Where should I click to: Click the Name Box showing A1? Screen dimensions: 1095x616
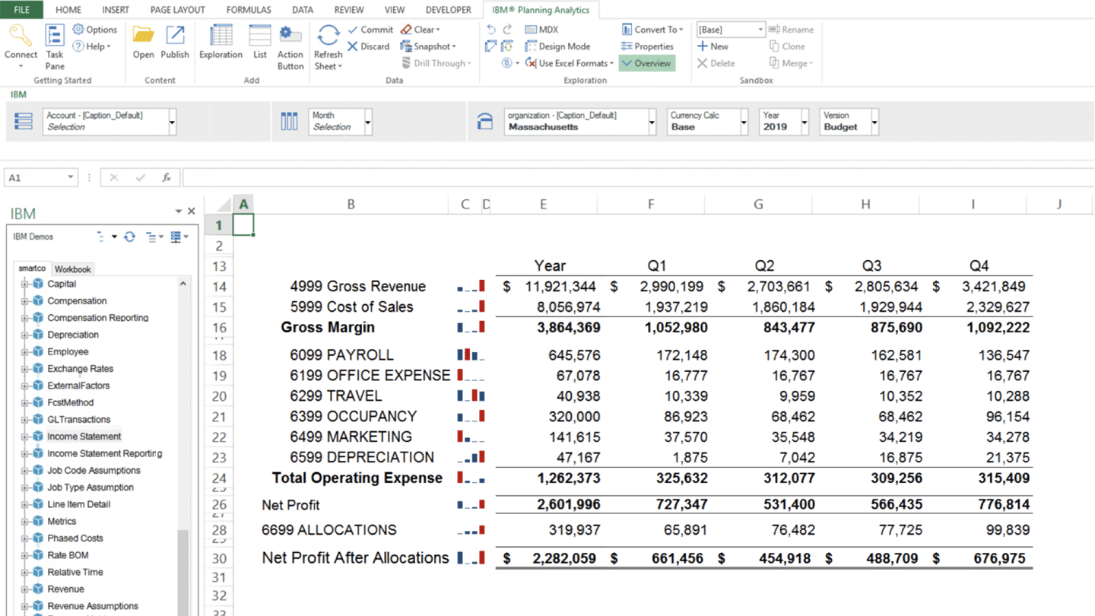(x=40, y=177)
